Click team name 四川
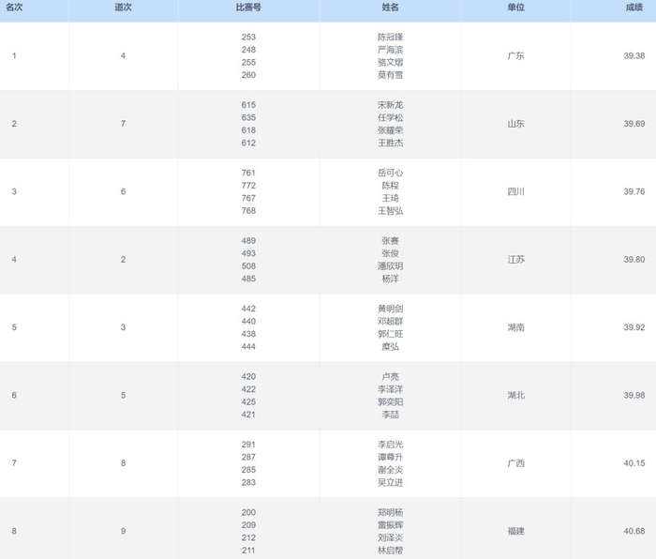Screen dimensions: 656x559 pyautogui.click(x=515, y=191)
